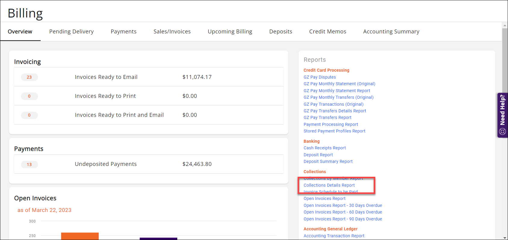This screenshot has height=240, width=508.
Task: Click Invoices Ready to Print row
Action: pos(149,96)
